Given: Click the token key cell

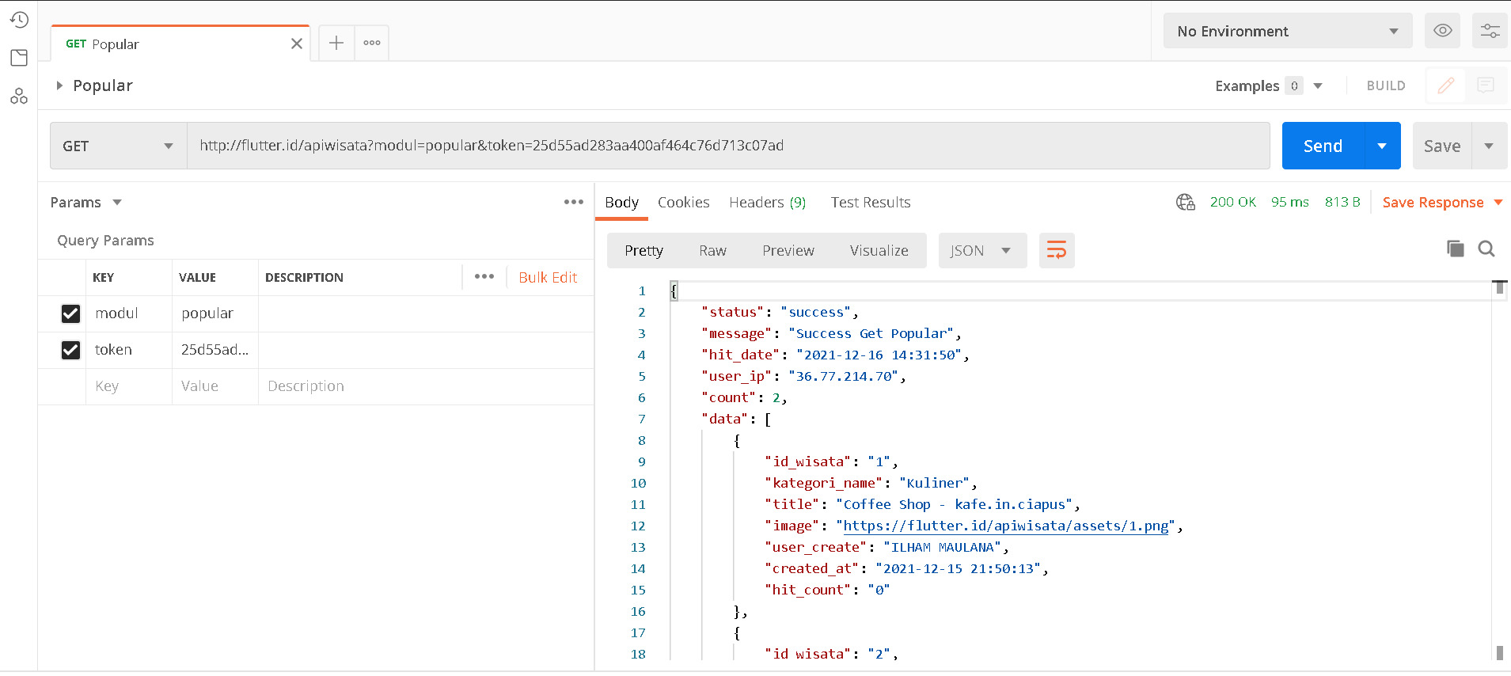Looking at the screenshot, I should tap(129, 350).
